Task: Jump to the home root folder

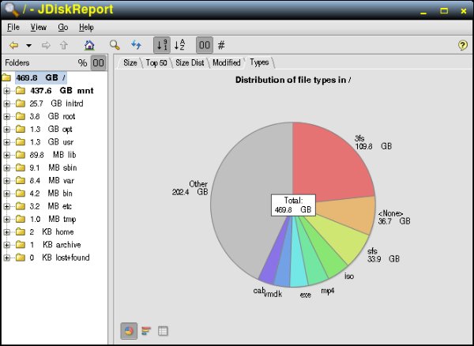Action: pos(89,45)
